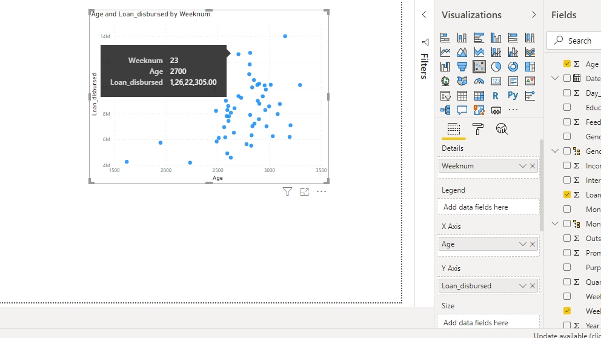This screenshot has width=601, height=338.
Task: Collapse the Visualizations pane with left chevron
Action: pyautogui.click(x=424, y=15)
